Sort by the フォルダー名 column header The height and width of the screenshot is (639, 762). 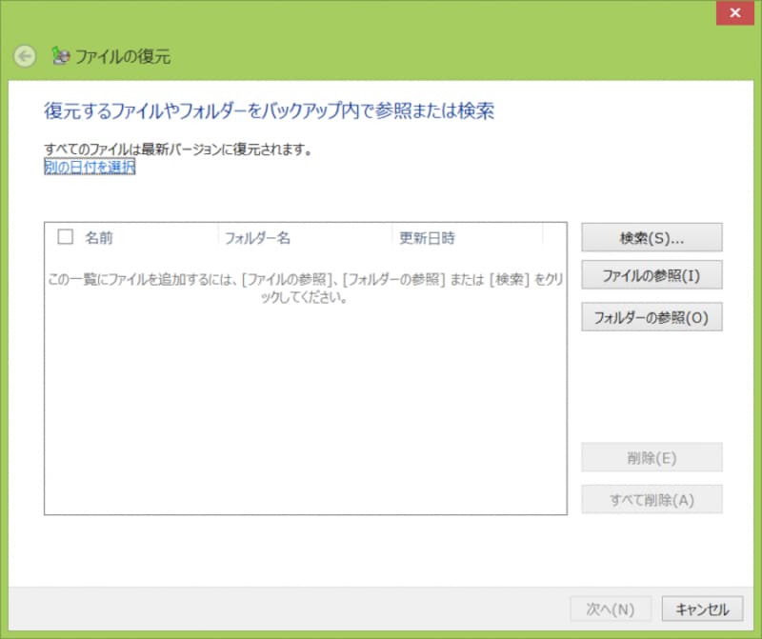[x=257, y=237]
